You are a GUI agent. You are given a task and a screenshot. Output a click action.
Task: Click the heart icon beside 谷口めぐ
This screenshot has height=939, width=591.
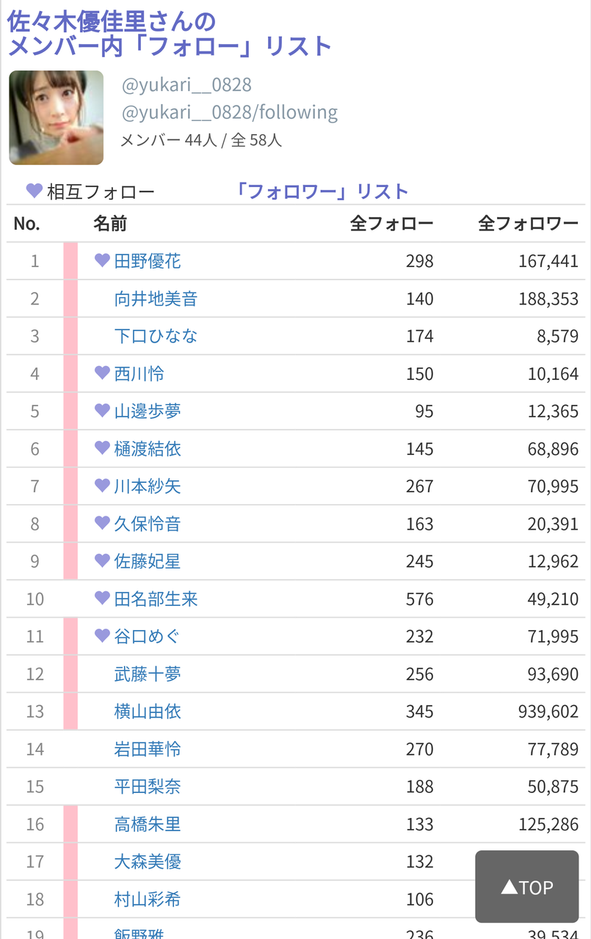click(x=103, y=636)
